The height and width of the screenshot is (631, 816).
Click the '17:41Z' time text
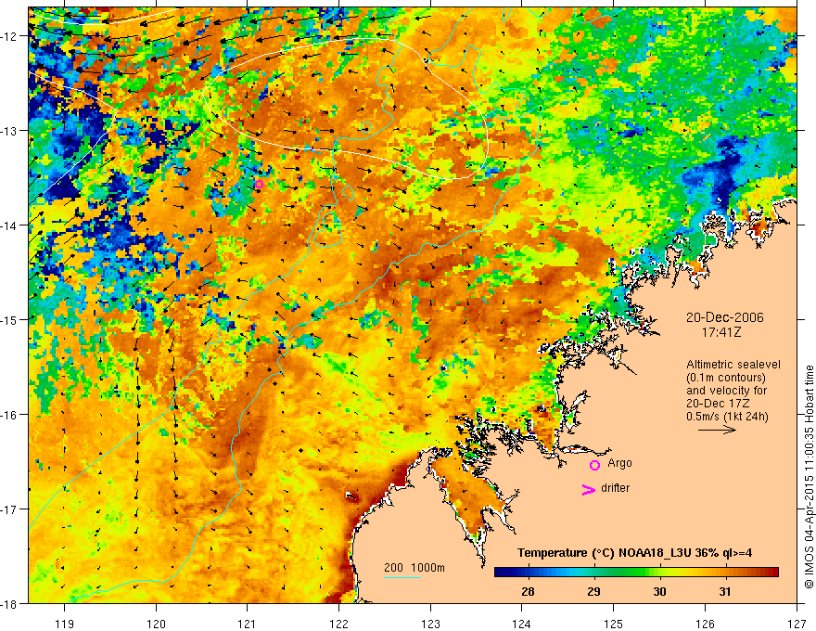[720, 331]
